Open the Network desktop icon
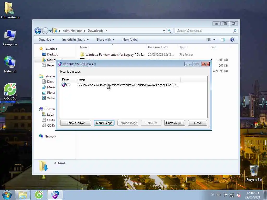The width and height of the screenshot is (267, 200). click(x=10, y=65)
